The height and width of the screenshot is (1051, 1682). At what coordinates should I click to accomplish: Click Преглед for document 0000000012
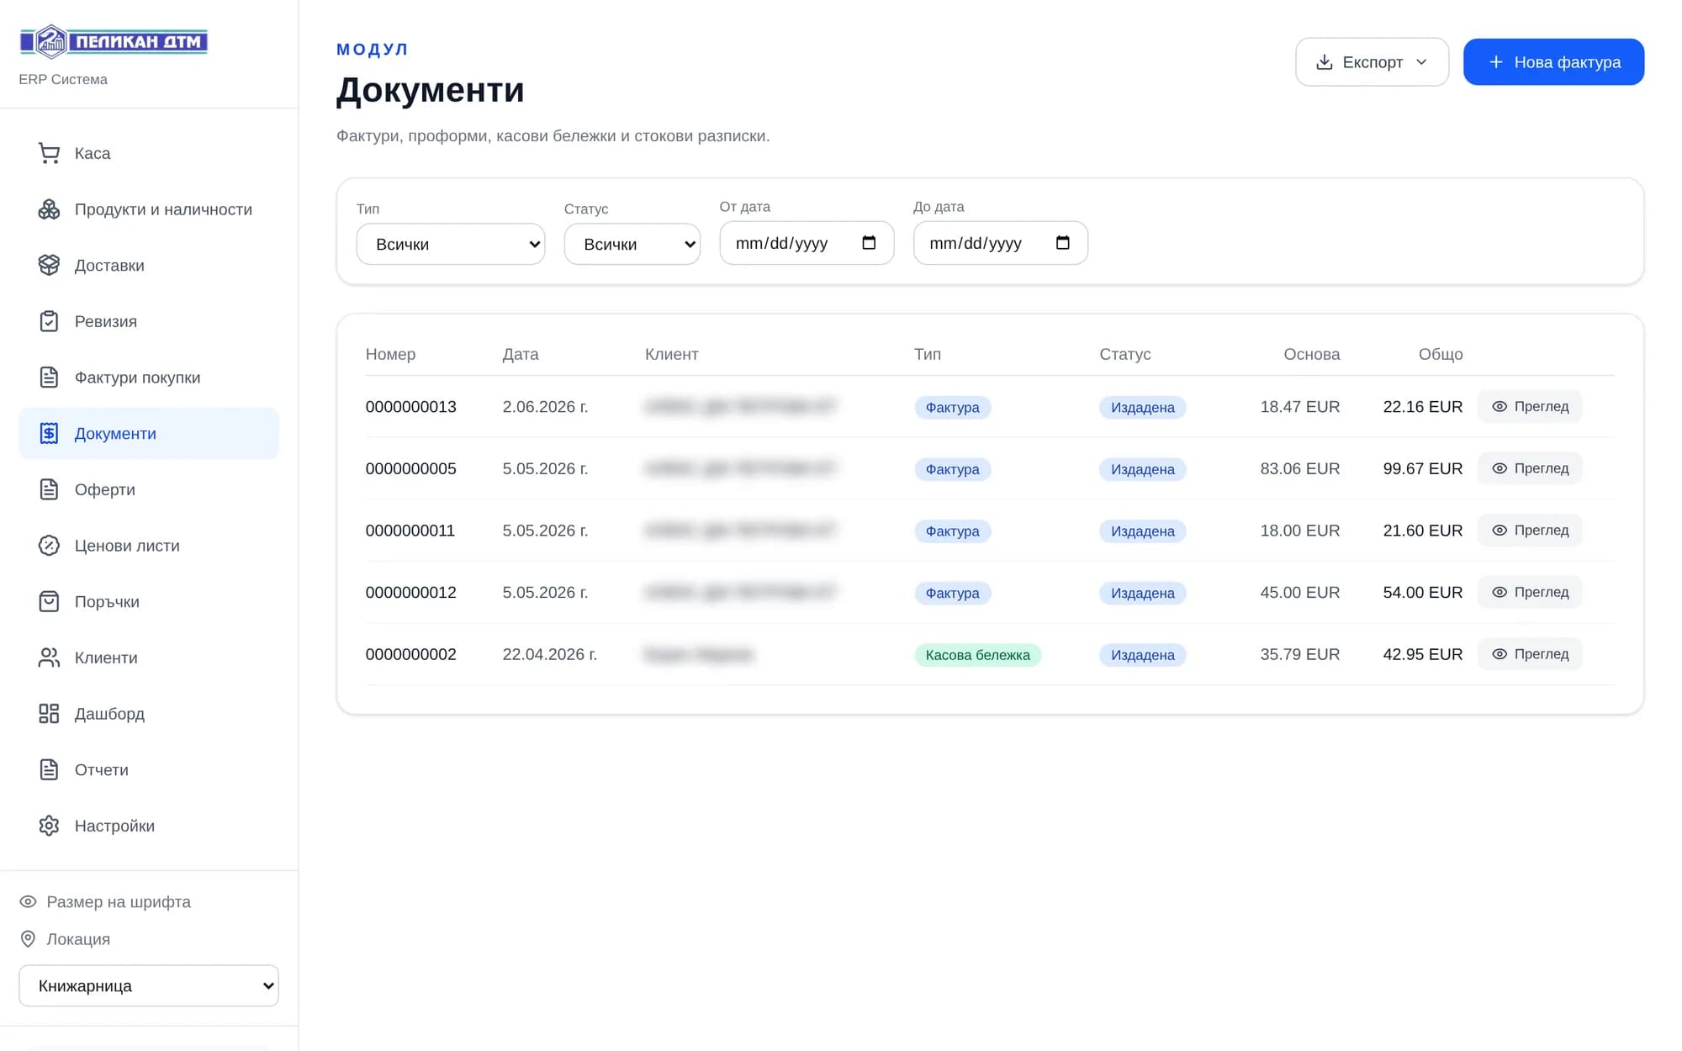point(1530,593)
